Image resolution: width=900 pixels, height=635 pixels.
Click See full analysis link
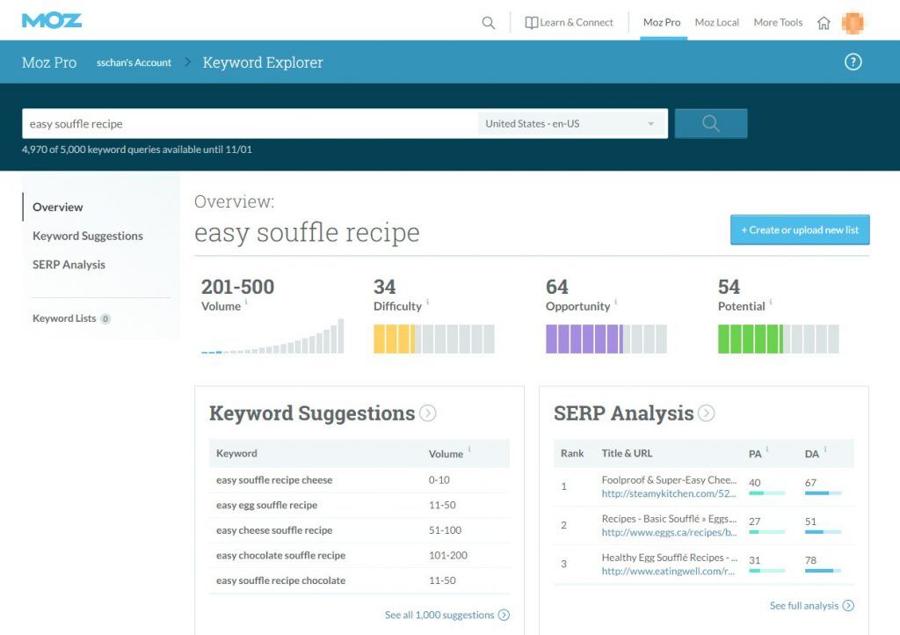pyautogui.click(x=804, y=605)
